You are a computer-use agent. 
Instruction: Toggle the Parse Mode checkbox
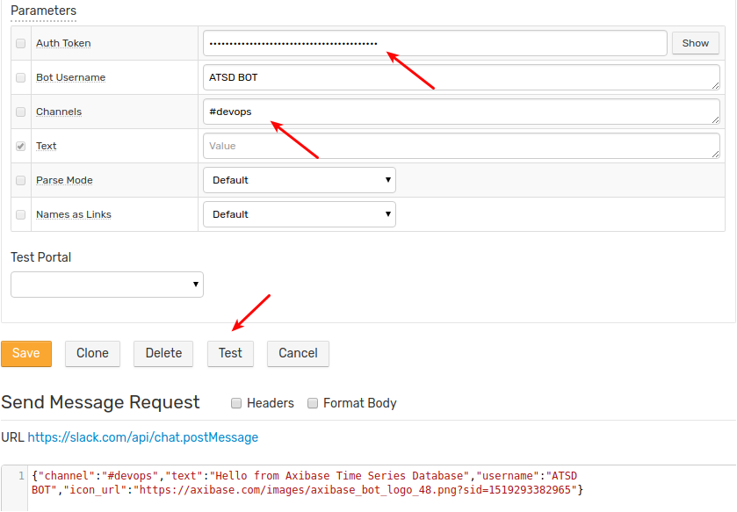21,180
